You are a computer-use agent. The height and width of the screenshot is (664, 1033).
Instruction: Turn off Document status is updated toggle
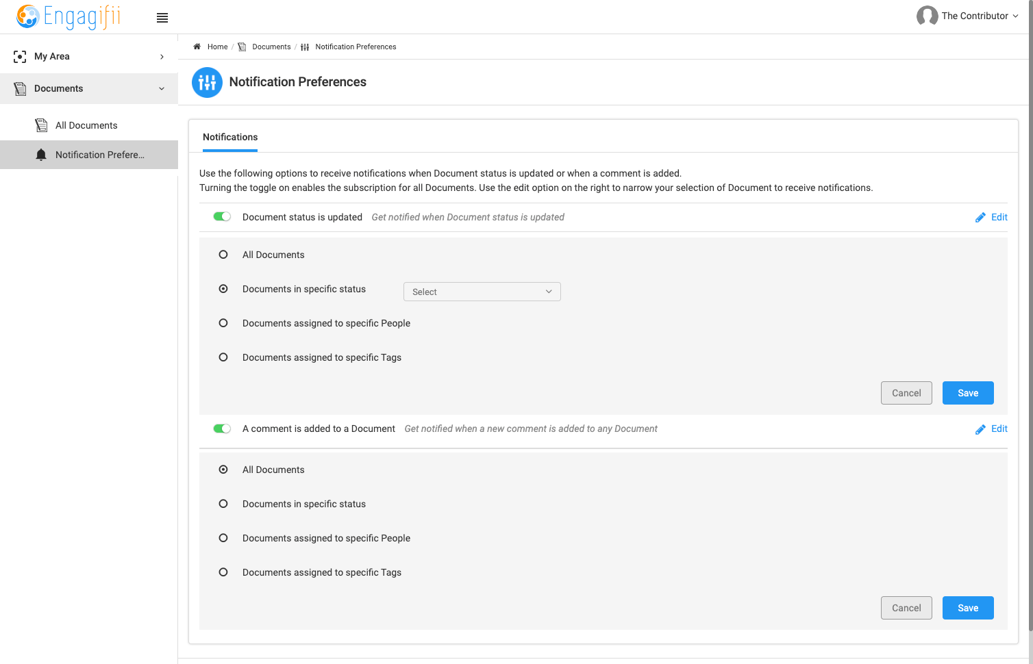(x=222, y=216)
